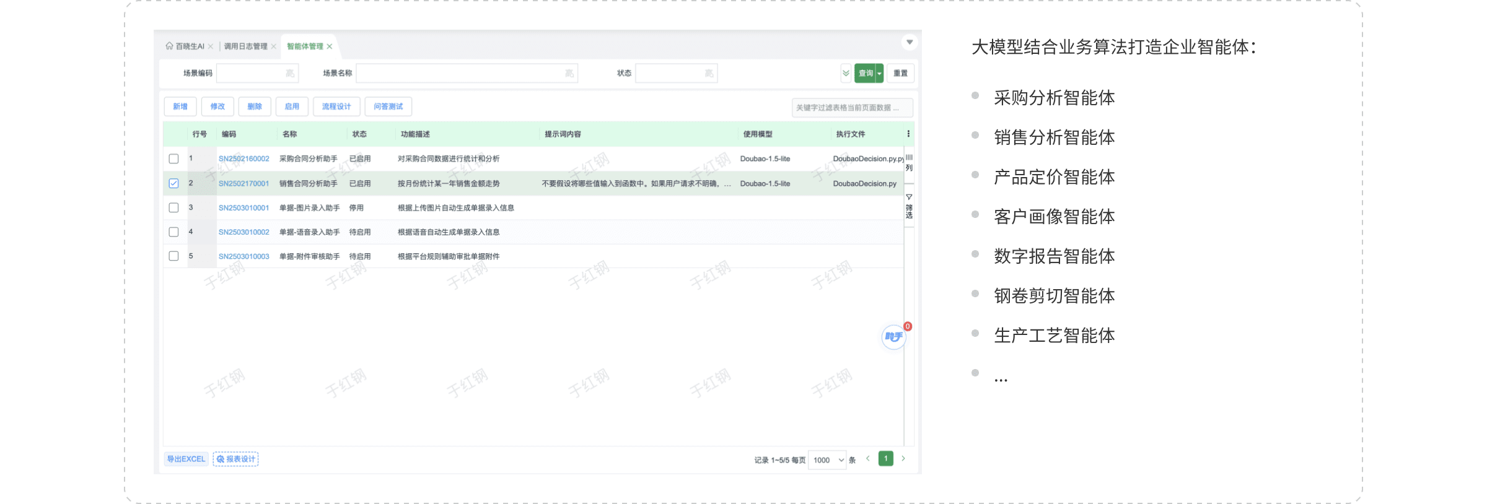Close the 智能体管理 tab with X icon
Image resolution: width=1487 pixels, height=504 pixels.
click(x=330, y=46)
